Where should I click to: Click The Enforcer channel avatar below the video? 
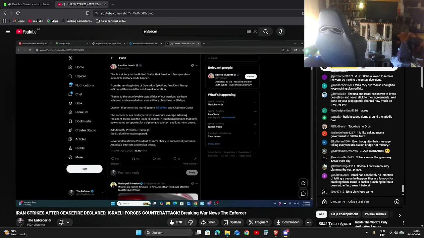click(20, 222)
